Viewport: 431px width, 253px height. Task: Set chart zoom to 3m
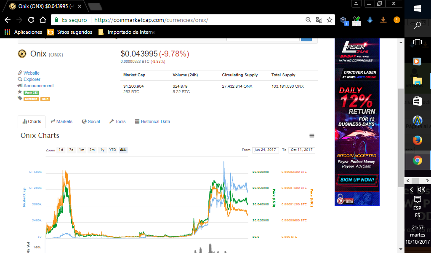point(92,150)
